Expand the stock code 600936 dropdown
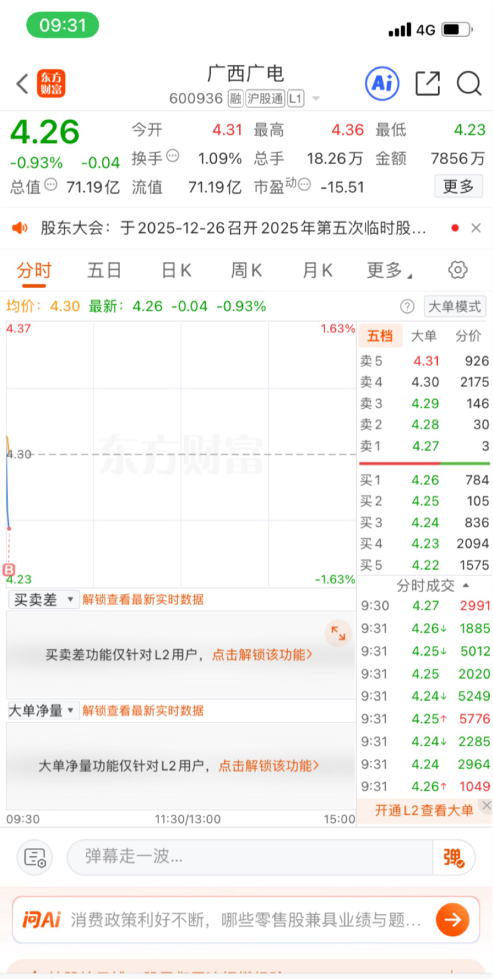The width and height of the screenshot is (493, 979). pyautogui.click(x=315, y=99)
